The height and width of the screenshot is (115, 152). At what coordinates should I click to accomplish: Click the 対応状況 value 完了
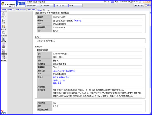[55, 103]
